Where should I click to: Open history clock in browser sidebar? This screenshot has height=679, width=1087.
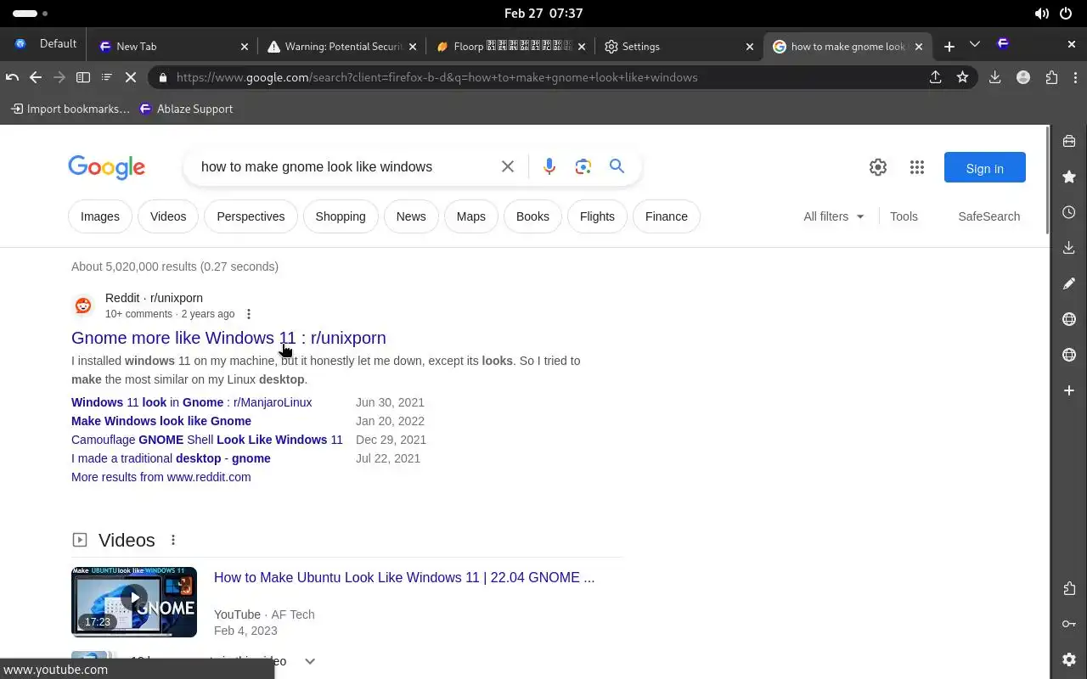[1069, 212]
